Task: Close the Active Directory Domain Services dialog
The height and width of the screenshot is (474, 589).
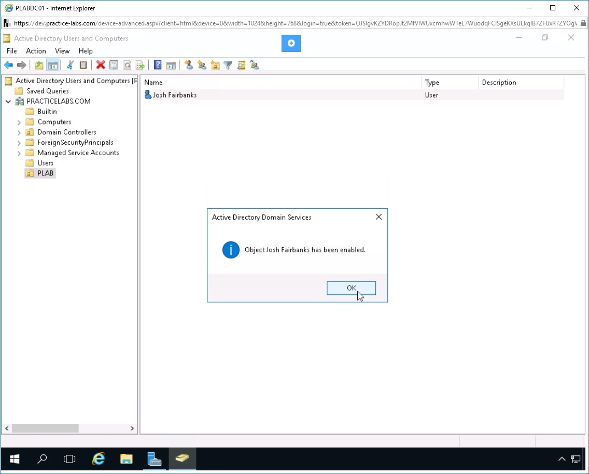Action: (378, 216)
